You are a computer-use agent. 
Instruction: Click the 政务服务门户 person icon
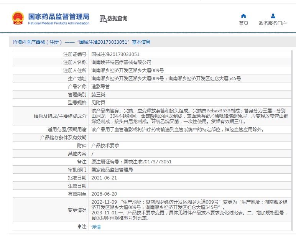pyautogui.click(x=273, y=16)
